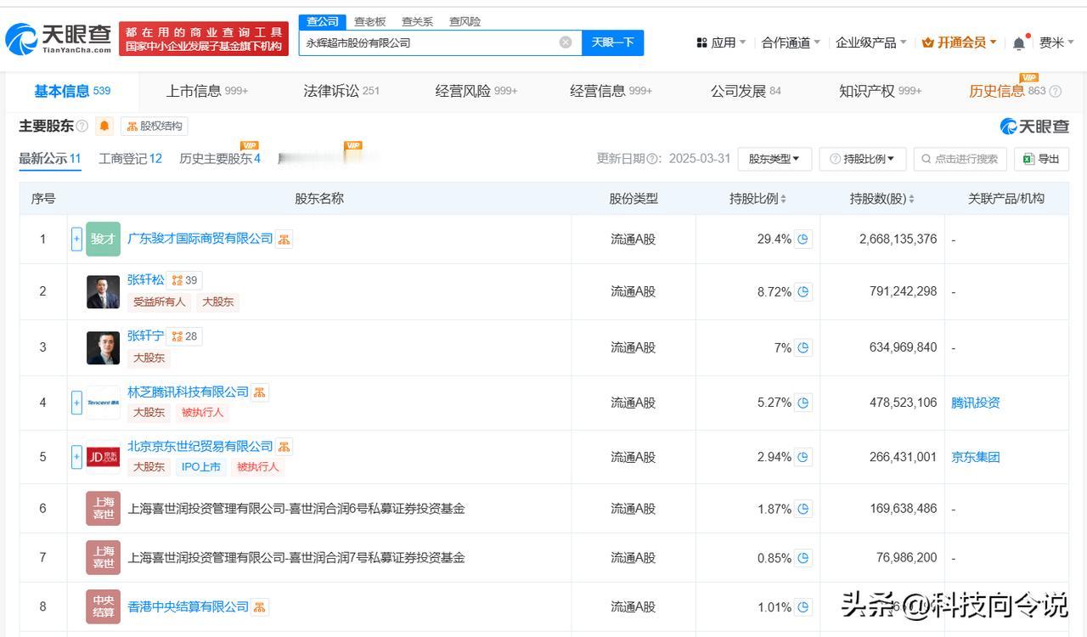Open 广东骏才国际商贸有限公司 link
This screenshot has width=1087, height=637.
pos(200,239)
